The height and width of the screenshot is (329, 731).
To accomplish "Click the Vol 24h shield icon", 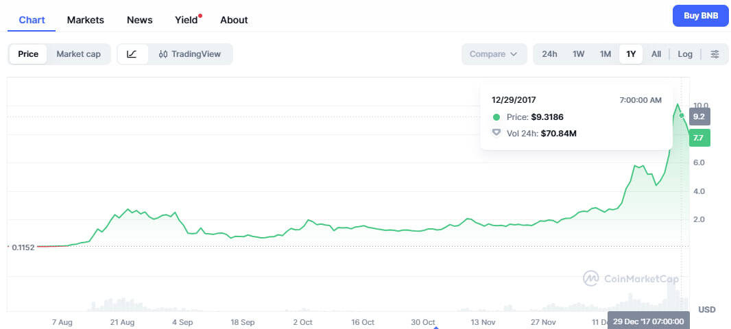I will tap(496, 134).
